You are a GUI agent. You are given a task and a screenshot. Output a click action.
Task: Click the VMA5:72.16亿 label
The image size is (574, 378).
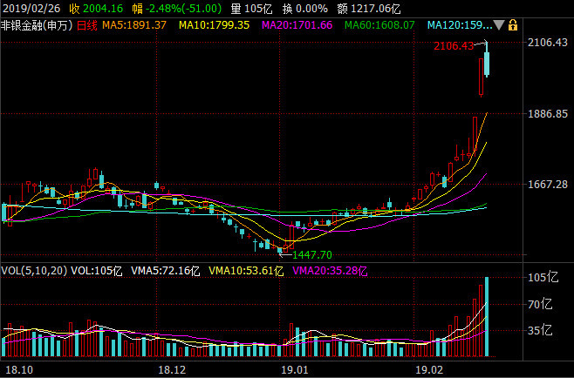tap(165, 271)
